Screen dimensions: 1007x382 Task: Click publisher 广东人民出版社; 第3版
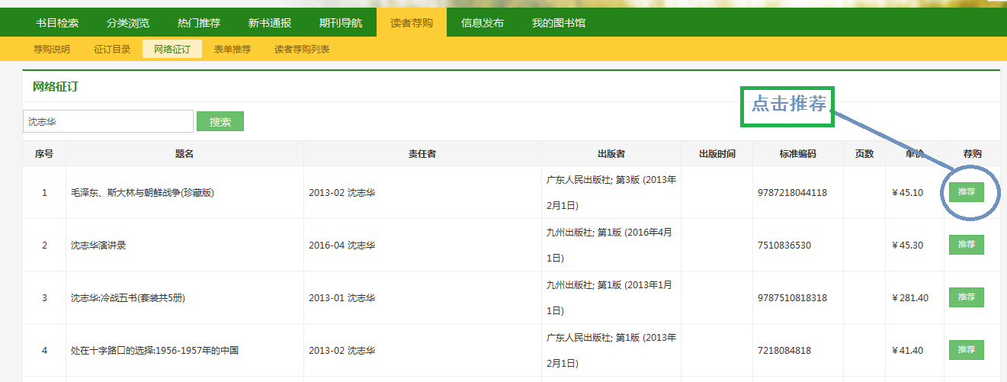pyautogui.click(x=611, y=192)
